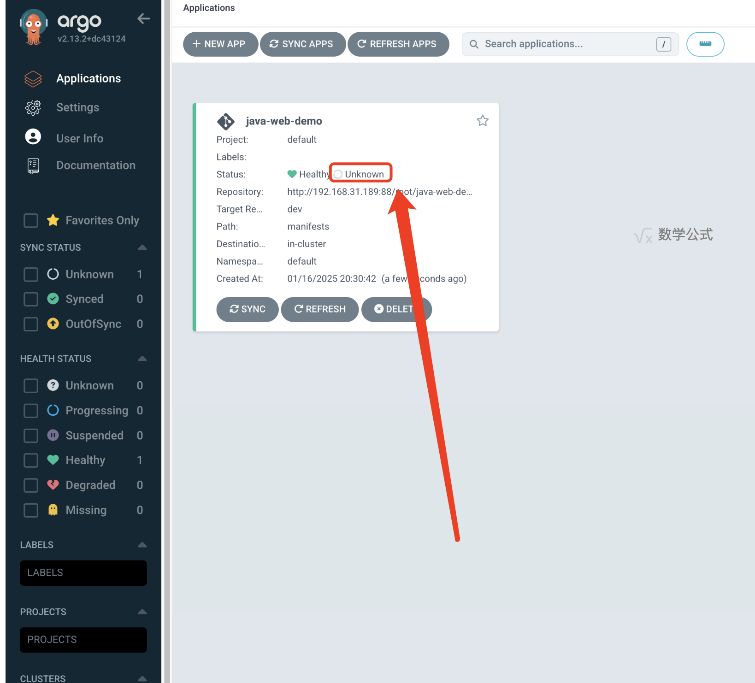Click the slash shortcut key hint
The height and width of the screenshot is (683, 755).
coord(664,44)
